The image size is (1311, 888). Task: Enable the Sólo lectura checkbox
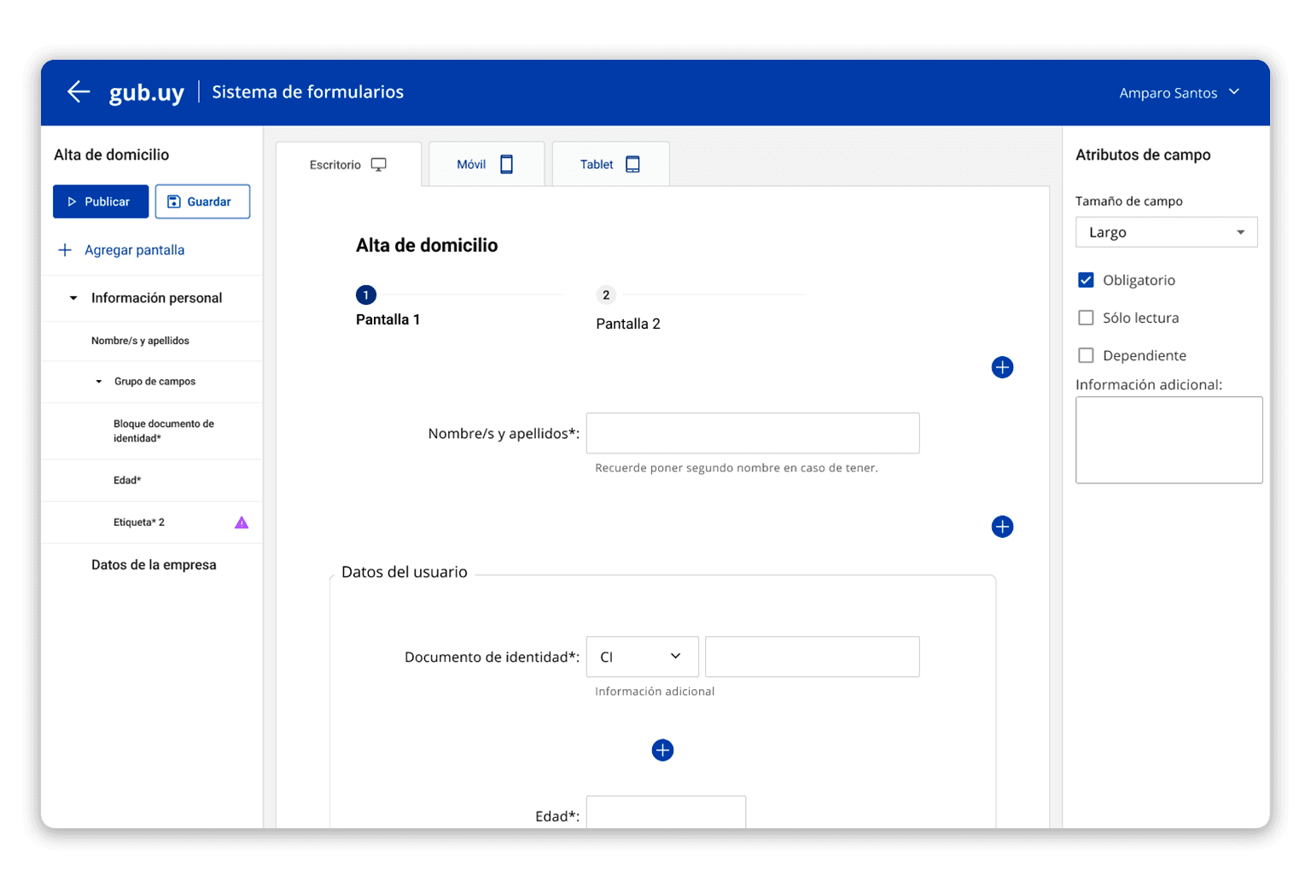tap(1086, 318)
